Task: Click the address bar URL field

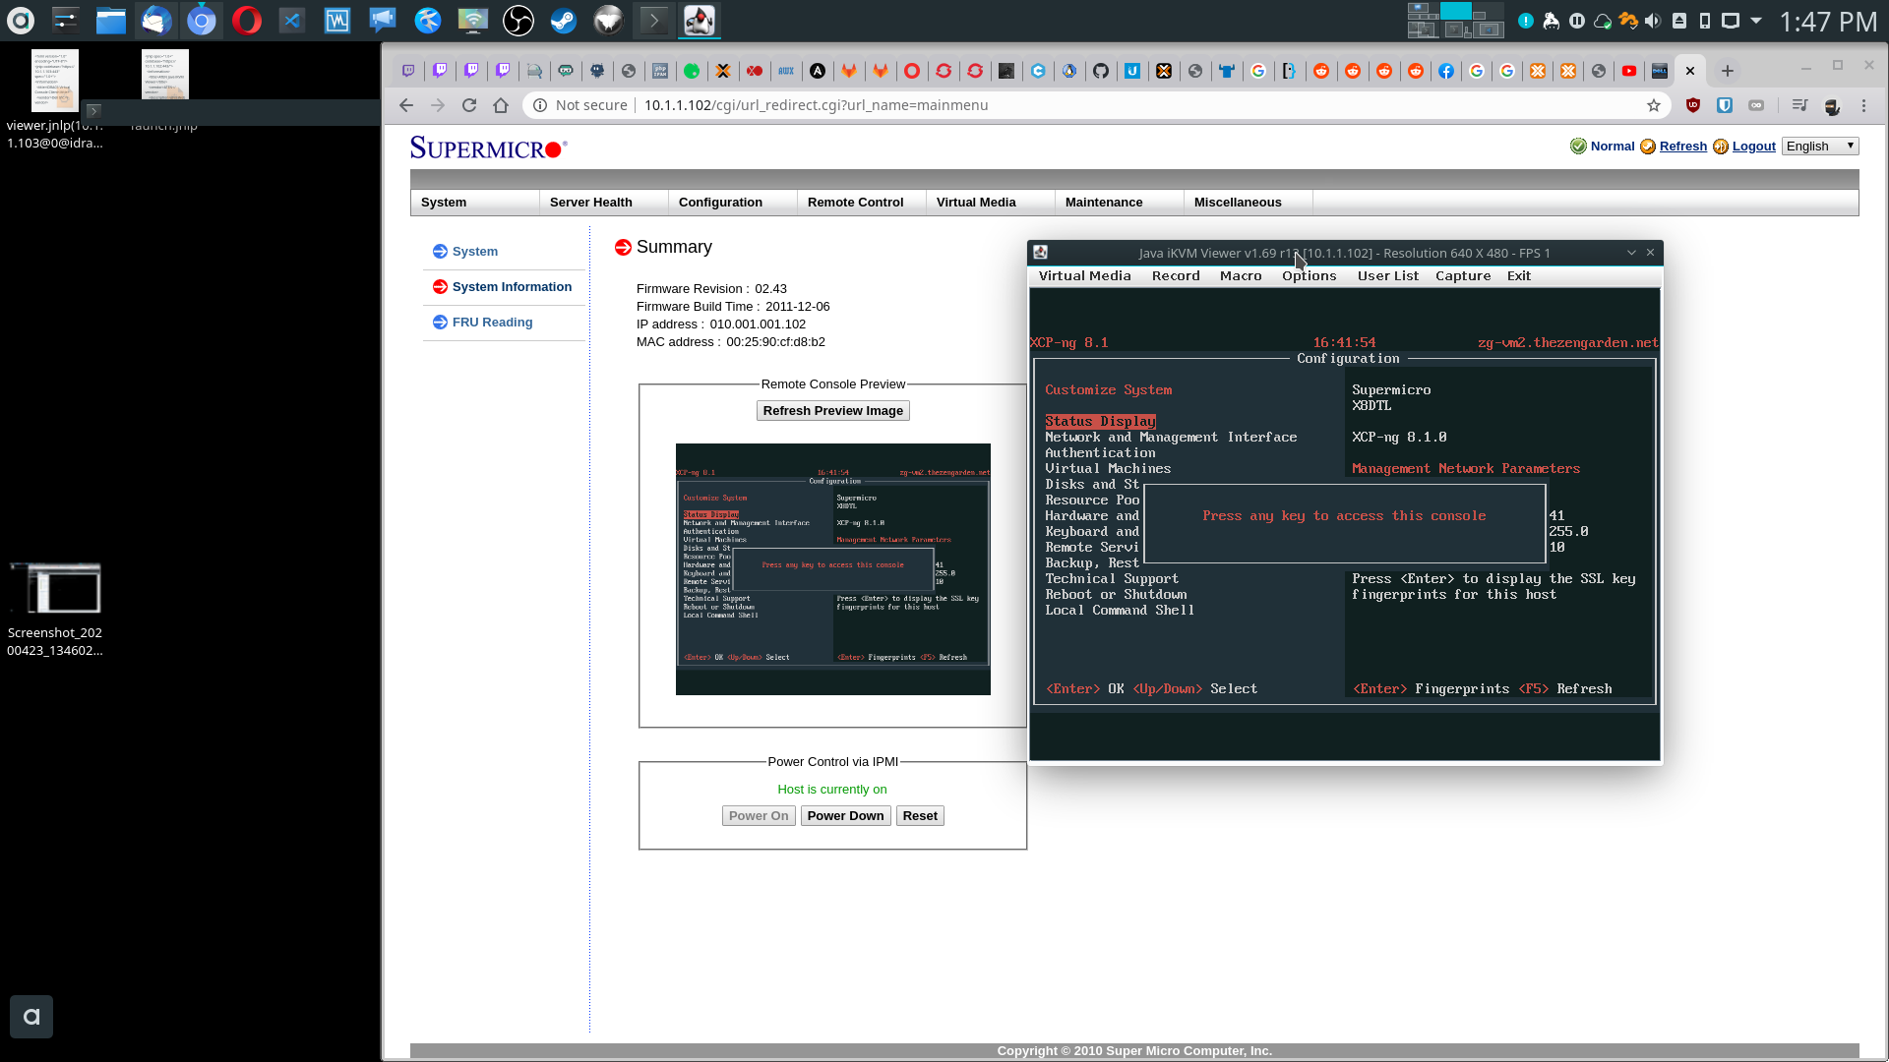Action: (x=1082, y=105)
